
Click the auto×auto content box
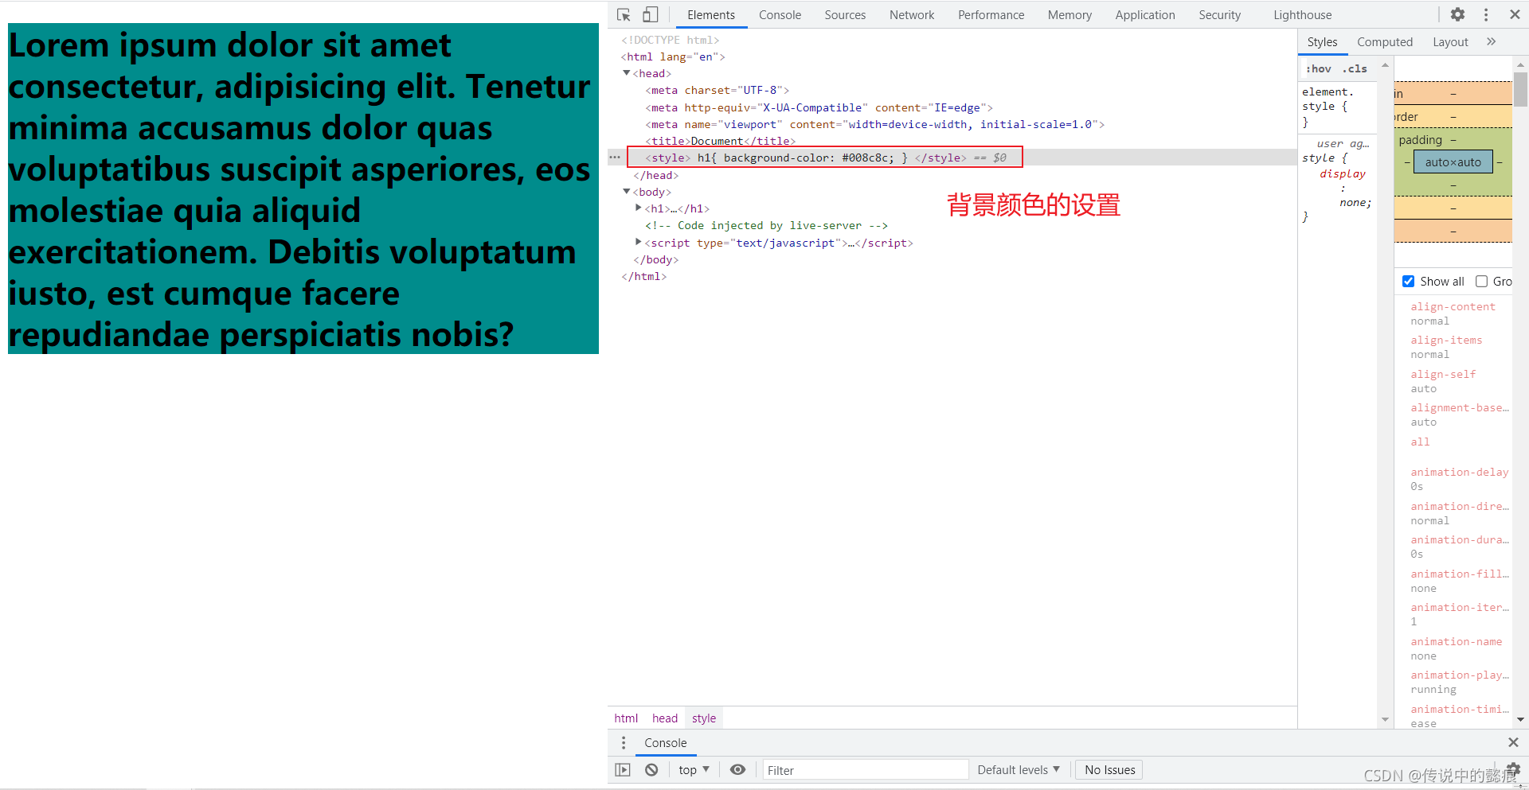click(1453, 162)
